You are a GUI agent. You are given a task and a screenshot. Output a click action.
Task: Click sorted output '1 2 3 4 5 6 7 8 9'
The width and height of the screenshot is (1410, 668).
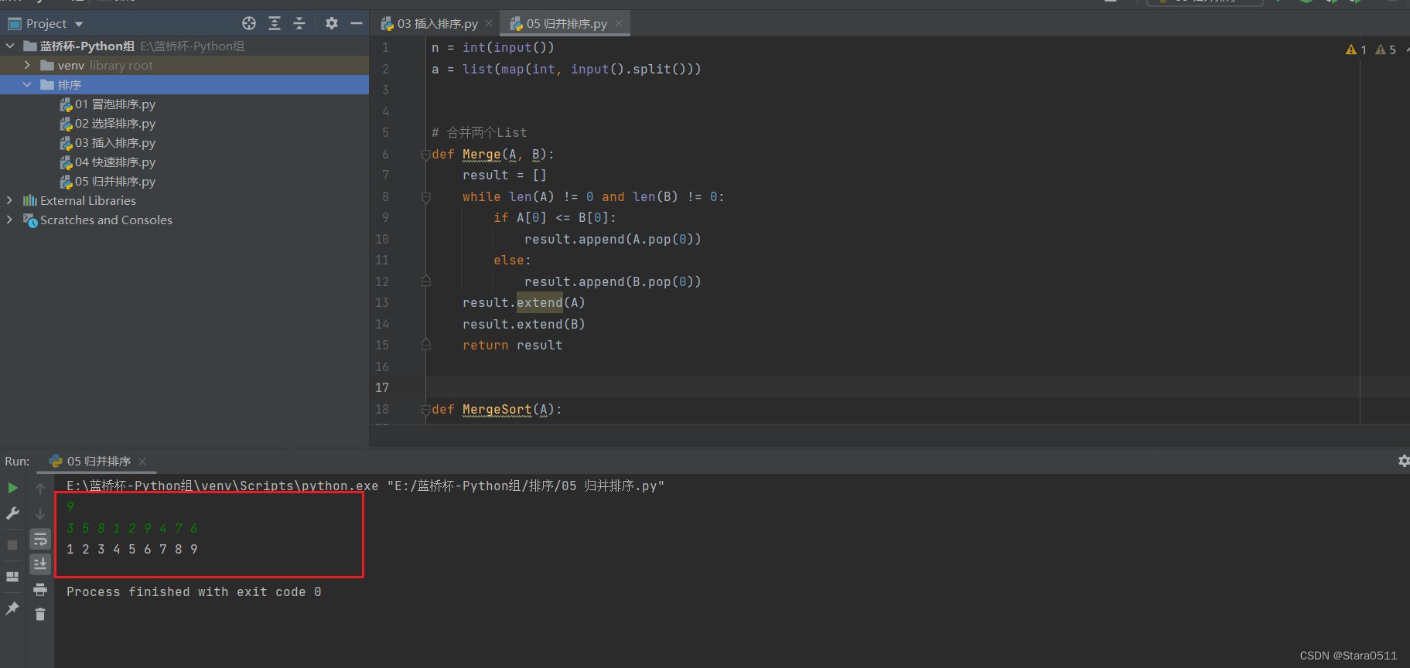pos(132,549)
